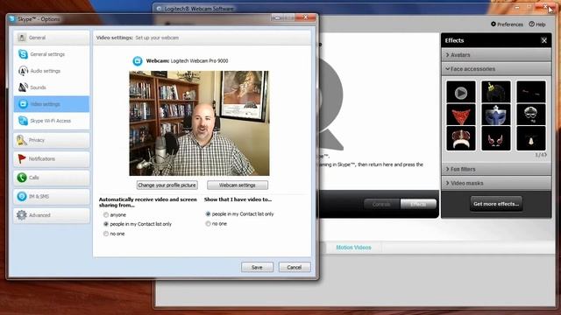Open Help in Logitech Webcam Software
This screenshot has height=315, width=561.
pos(537,24)
